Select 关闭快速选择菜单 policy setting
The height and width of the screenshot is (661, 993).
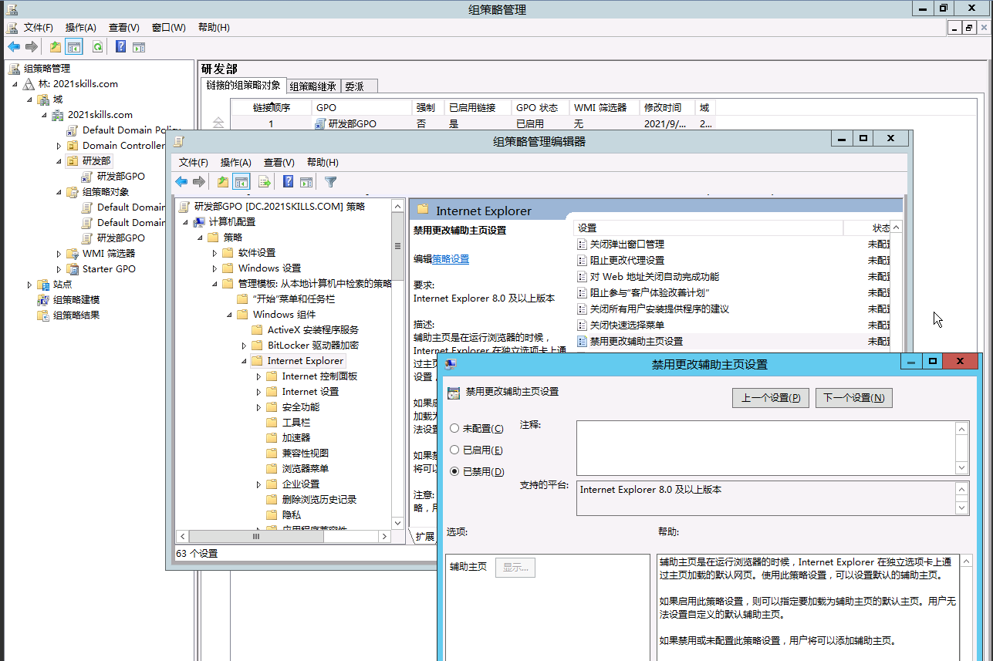click(627, 325)
